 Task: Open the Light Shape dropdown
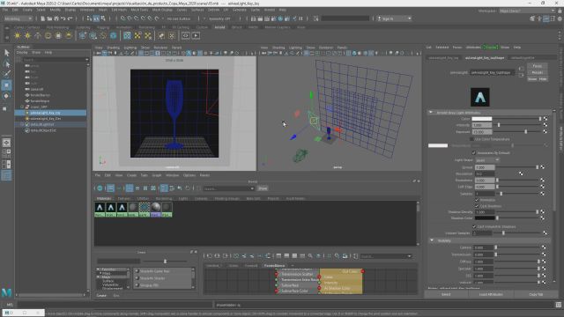(487, 160)
